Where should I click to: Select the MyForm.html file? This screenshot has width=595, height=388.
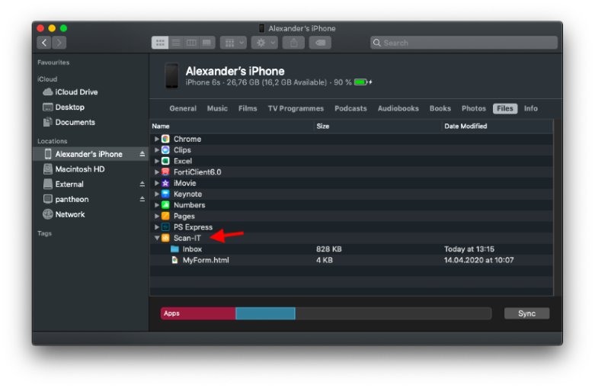click(x=351, y=260)
